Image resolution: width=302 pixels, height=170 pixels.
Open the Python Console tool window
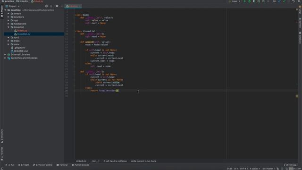[x=80, y=165]
